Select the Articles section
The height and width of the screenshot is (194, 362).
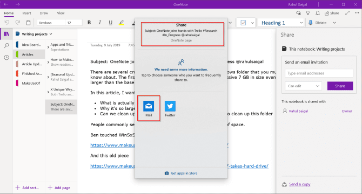tap(29, 54)
